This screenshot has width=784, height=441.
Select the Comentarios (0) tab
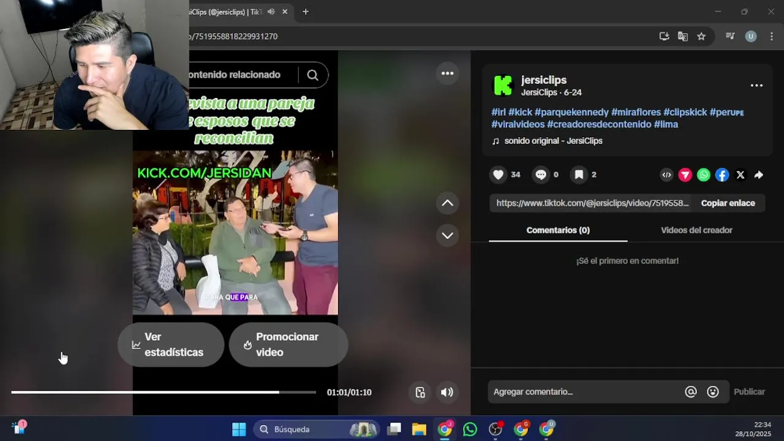[558, 230]
